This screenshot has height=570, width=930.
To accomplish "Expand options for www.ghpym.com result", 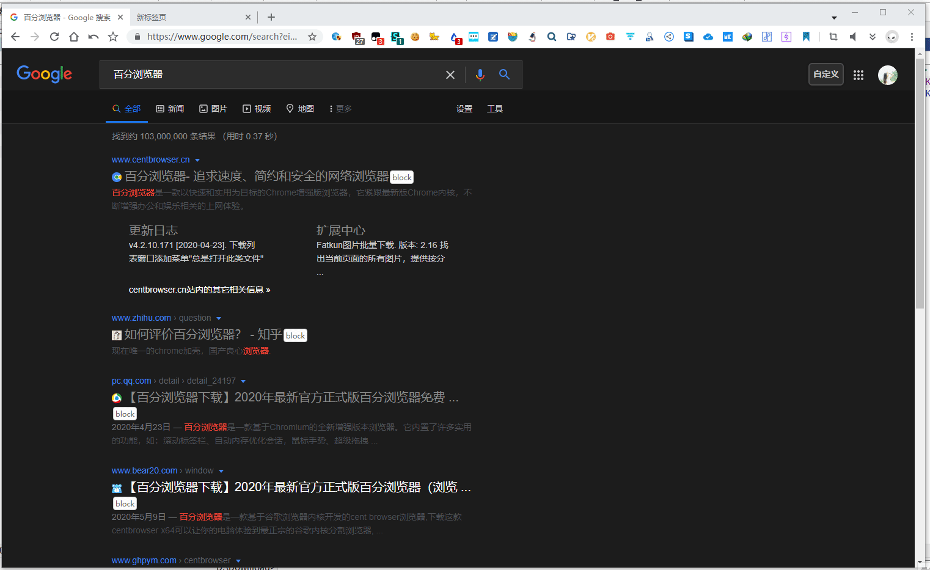I will pos(238,561).
